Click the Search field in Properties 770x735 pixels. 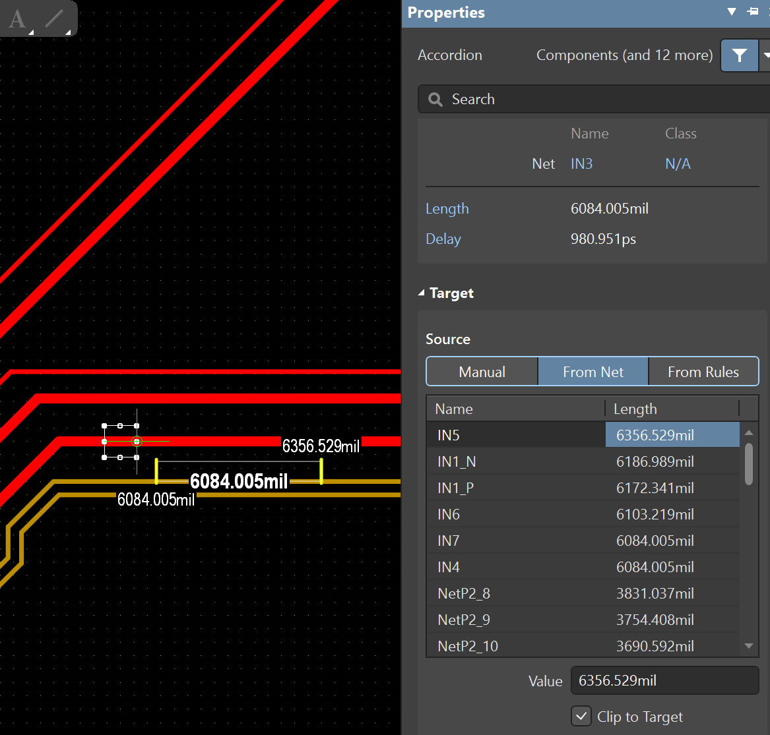click(x=594, y=99)
